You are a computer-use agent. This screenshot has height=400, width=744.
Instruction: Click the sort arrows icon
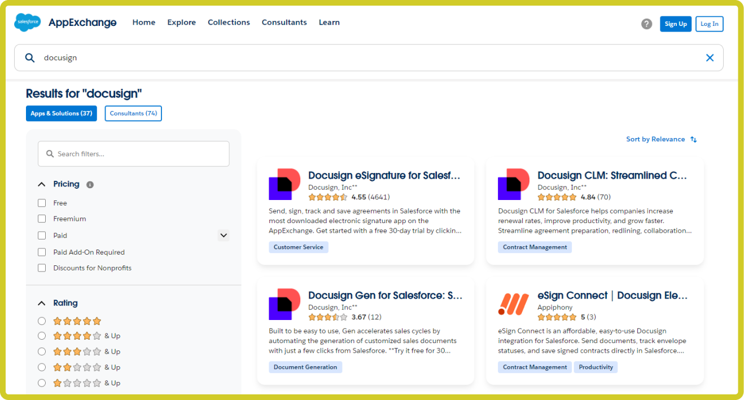pyautogui.click(x=694, y=139)
